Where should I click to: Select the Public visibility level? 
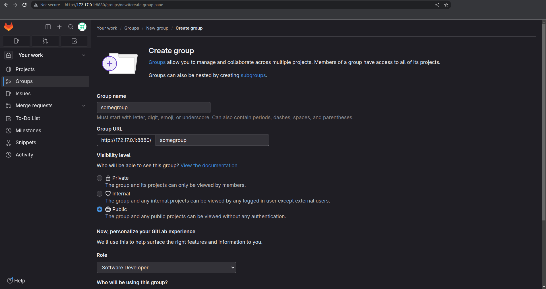99,209
